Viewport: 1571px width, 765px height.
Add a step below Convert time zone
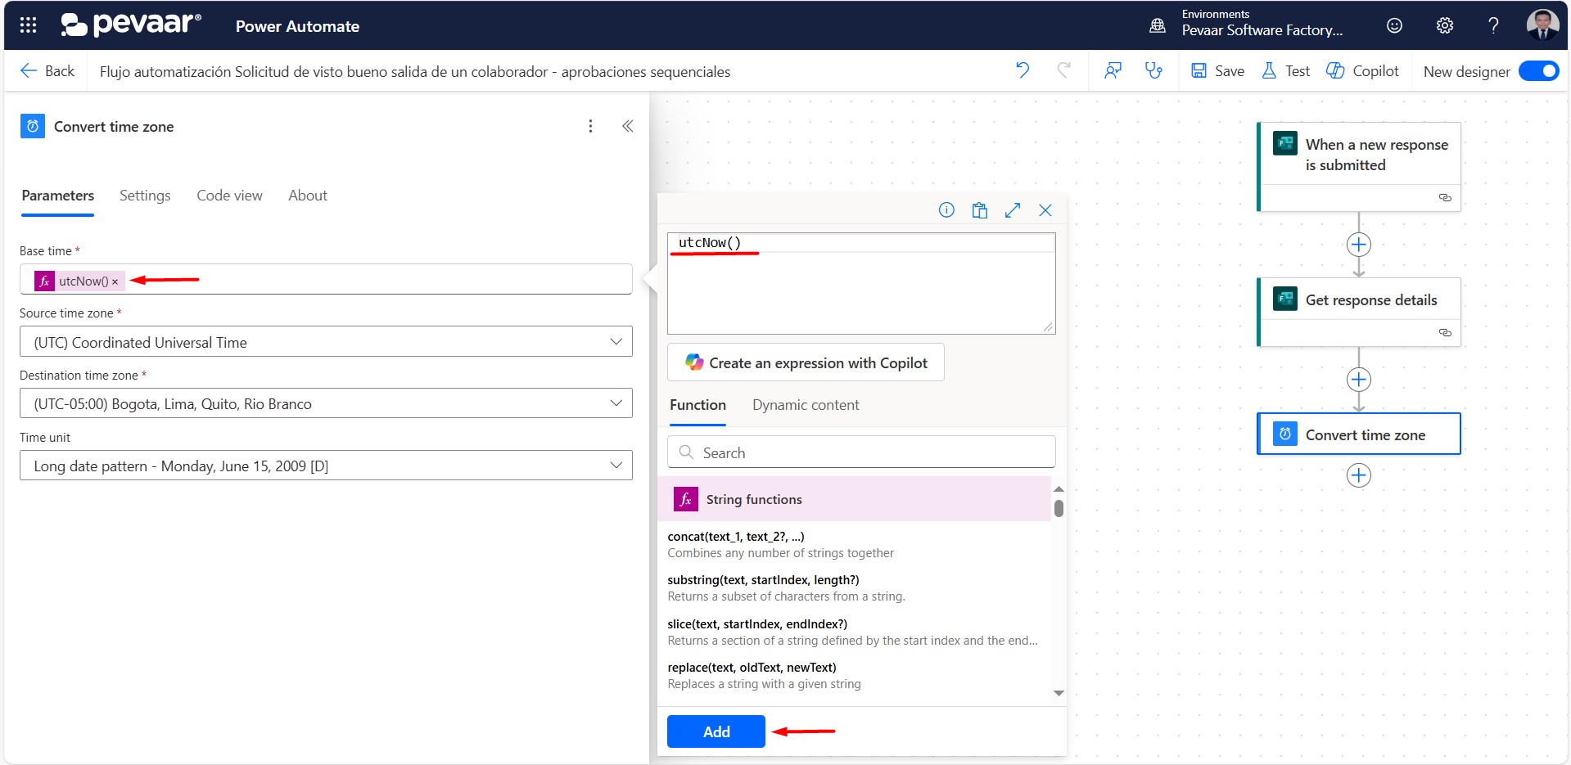(1359, 475)
